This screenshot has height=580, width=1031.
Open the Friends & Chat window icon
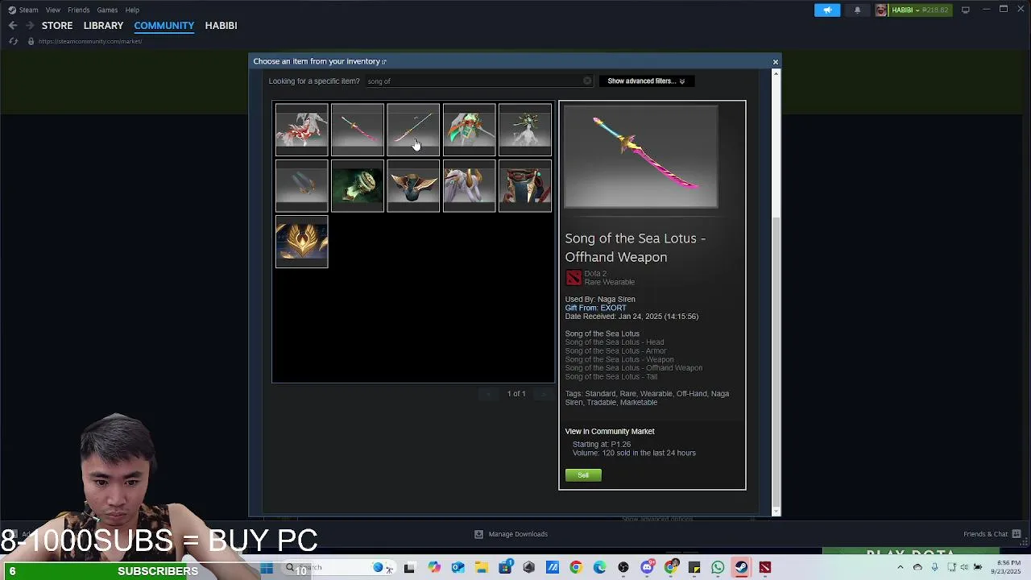[1017, 533]
